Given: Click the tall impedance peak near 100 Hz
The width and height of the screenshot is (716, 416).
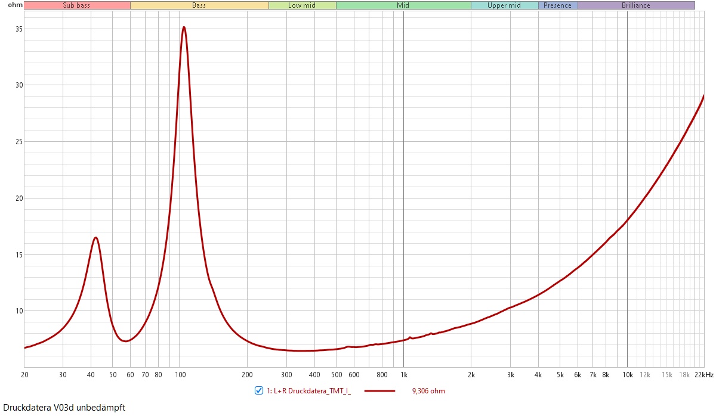Looking at the screenshot, I should coord(184,27).
